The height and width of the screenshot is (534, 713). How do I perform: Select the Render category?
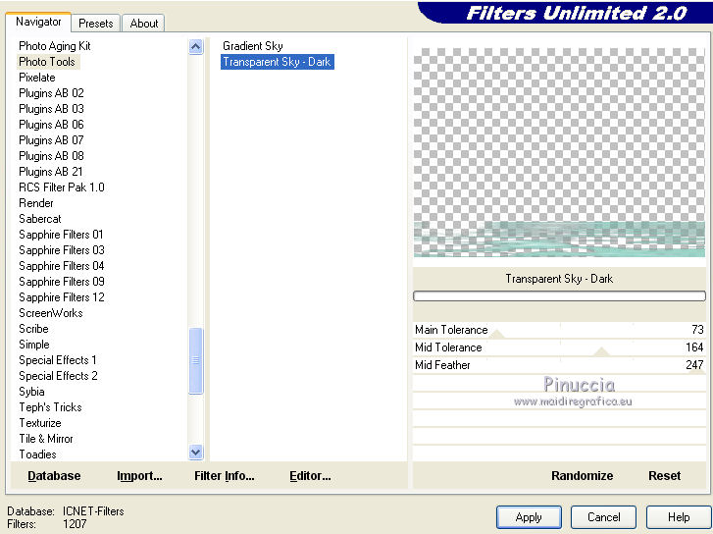pyautogui.click(x=36, y=203)
